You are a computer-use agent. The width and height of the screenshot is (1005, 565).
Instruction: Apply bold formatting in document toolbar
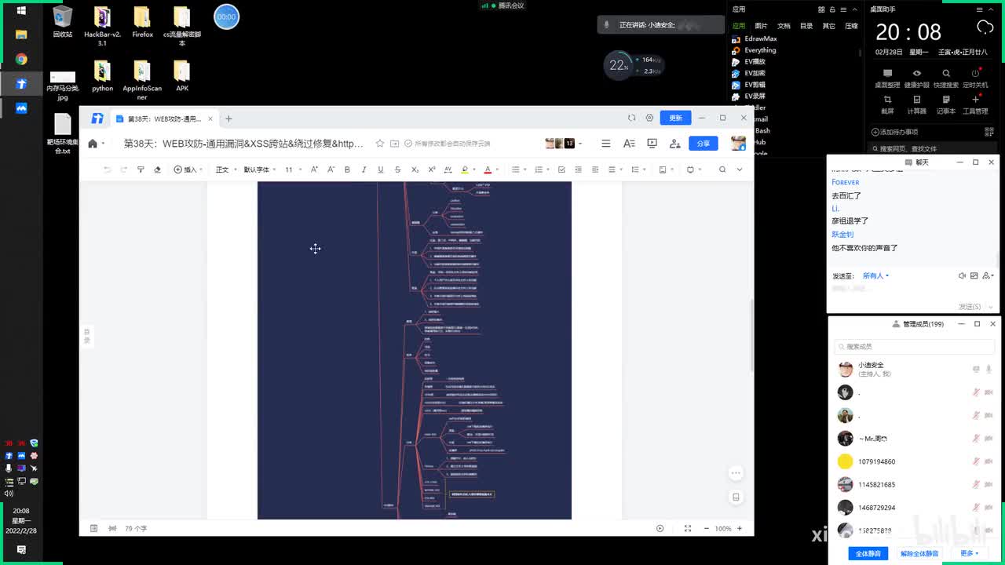click(347, 169)
